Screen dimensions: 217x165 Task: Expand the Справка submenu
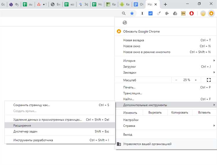(x=166, y=126)
